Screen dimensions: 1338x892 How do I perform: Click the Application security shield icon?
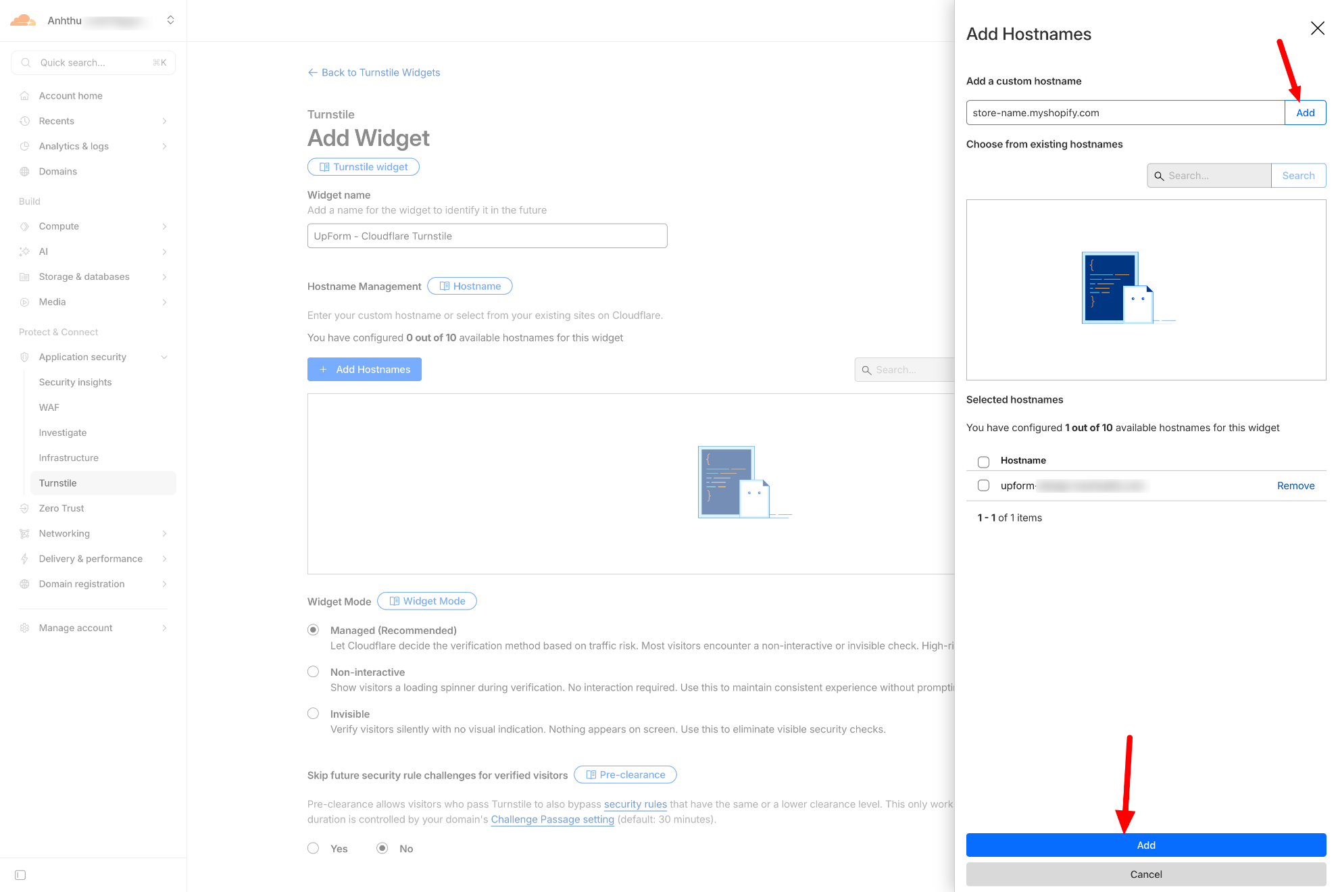[x=25, y=357]
